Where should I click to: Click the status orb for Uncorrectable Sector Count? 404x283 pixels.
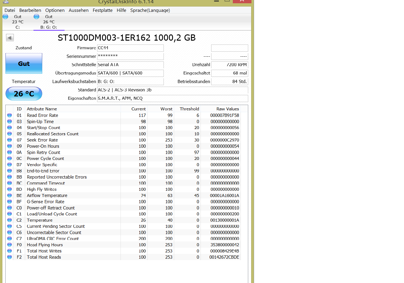coord(9,233)
